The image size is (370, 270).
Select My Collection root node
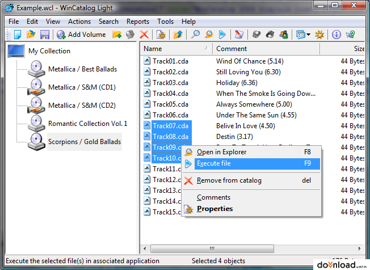tap(49, 51)
